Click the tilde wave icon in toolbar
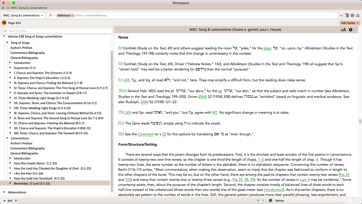Viewport: 362px width, 204px height. coord(341,16)
